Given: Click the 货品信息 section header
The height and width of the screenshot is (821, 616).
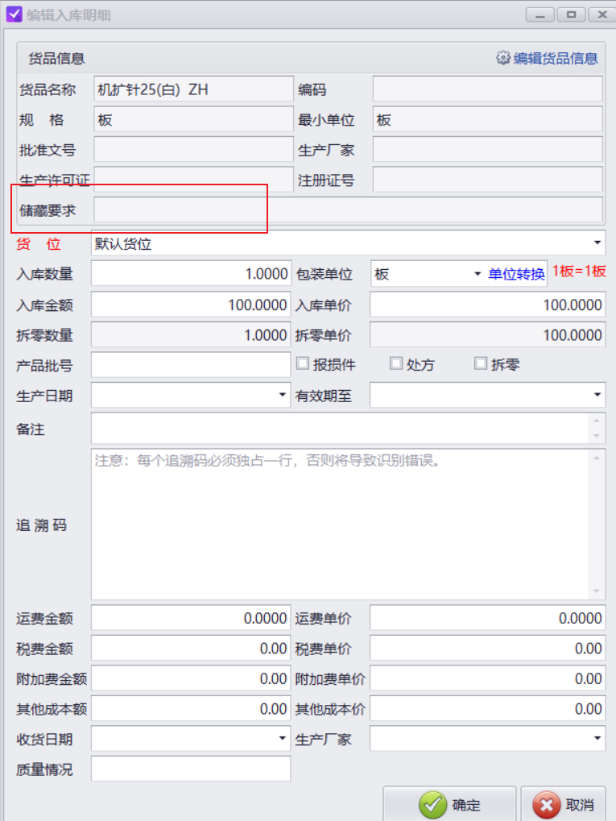Looking at the screenshot, I should pyautogui.click(x=56, y=58).
